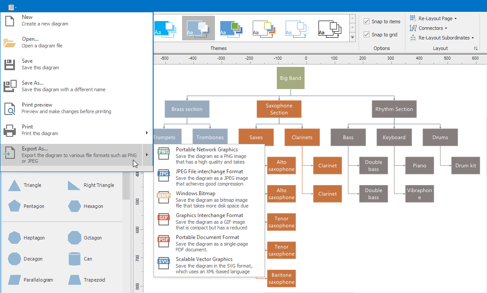Click the JPG file format icon
Image resolution: width=487 pixels, height=293 pixels.
pos(164,175)
